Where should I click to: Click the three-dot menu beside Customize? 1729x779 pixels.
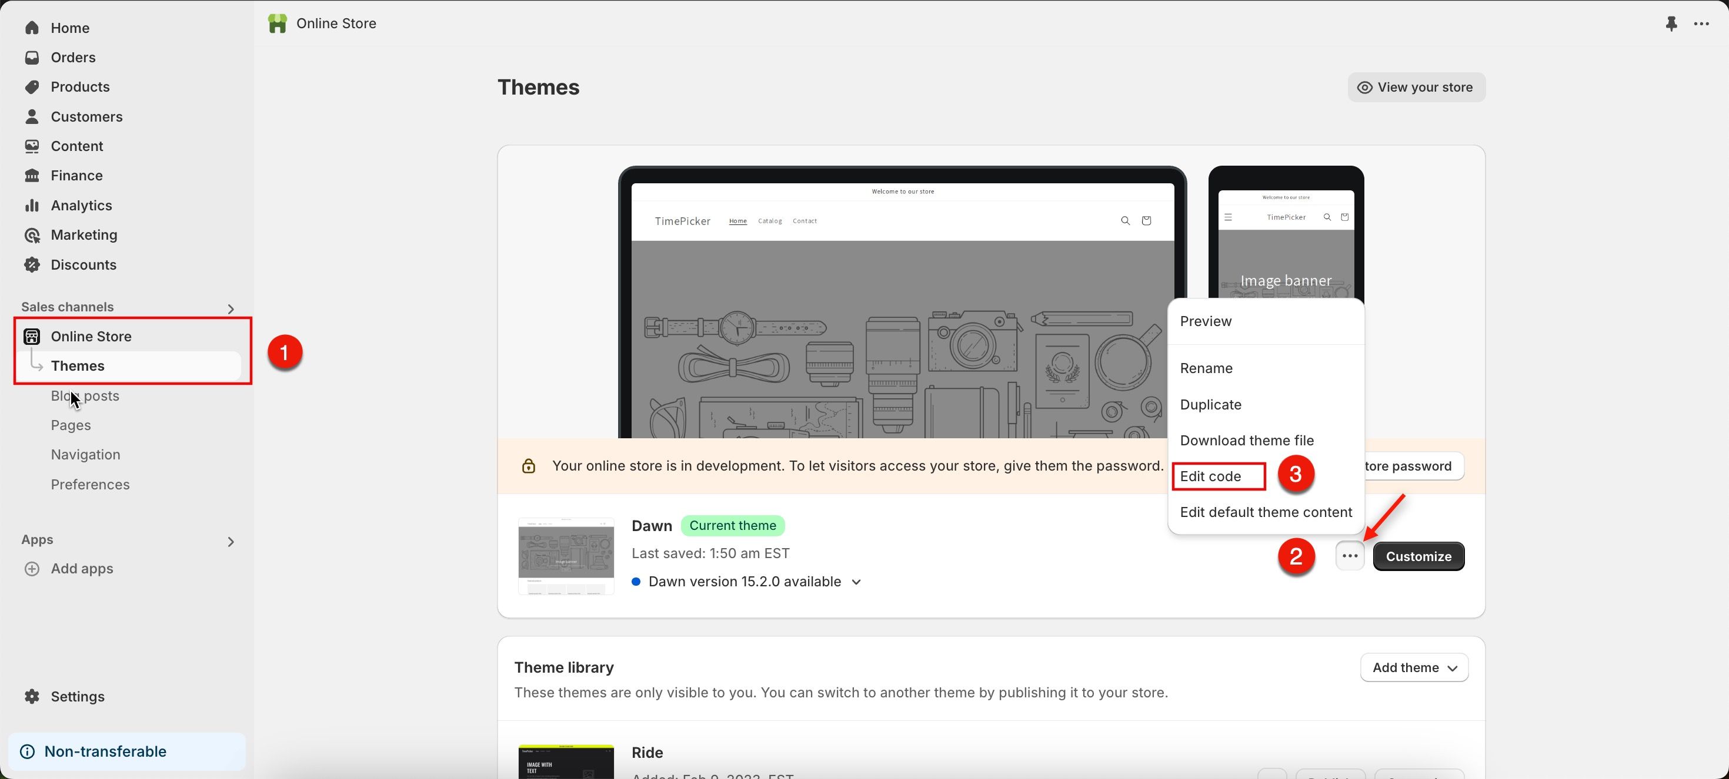pyautogui.click(x=1350, y=556)
